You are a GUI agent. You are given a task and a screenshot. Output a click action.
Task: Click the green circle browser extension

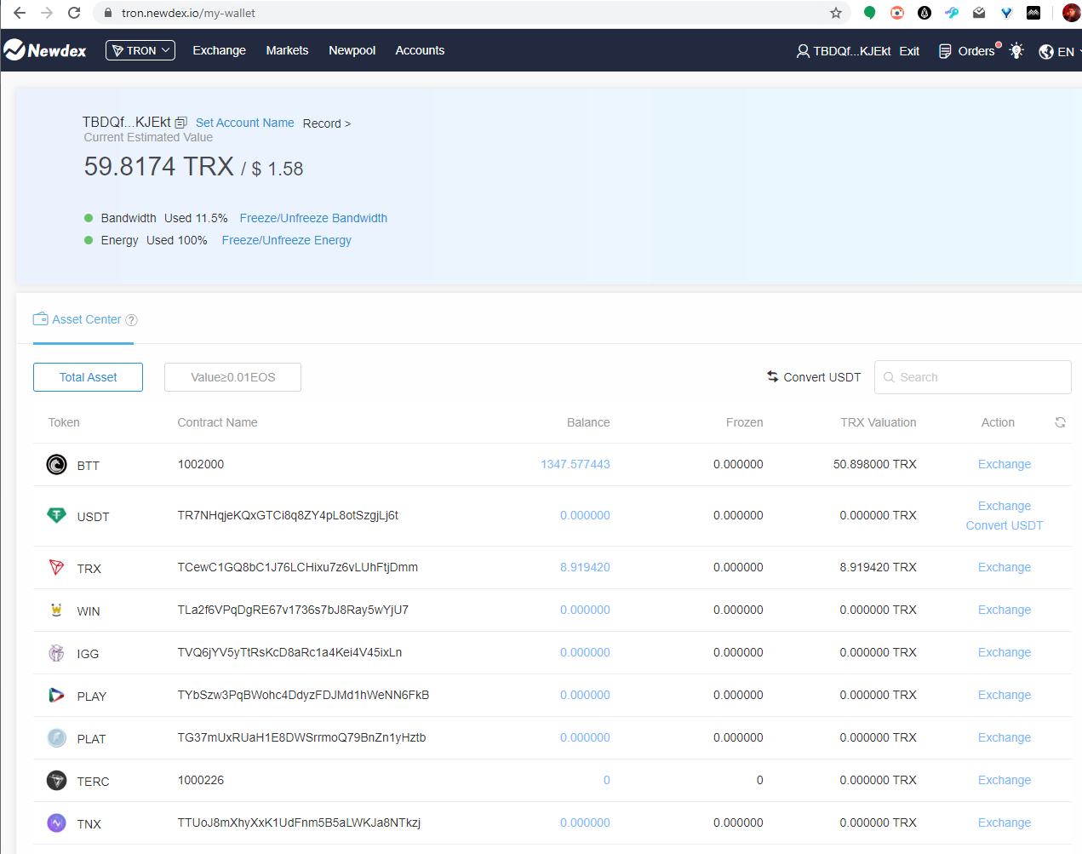(869, 13)
